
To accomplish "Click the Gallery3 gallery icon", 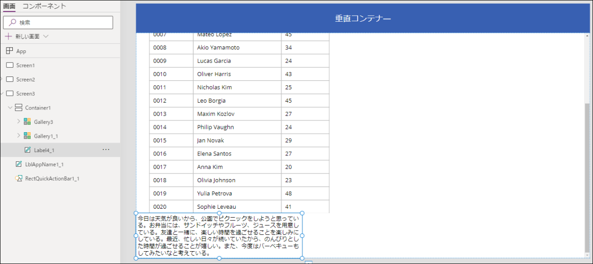I will point(27,121).
